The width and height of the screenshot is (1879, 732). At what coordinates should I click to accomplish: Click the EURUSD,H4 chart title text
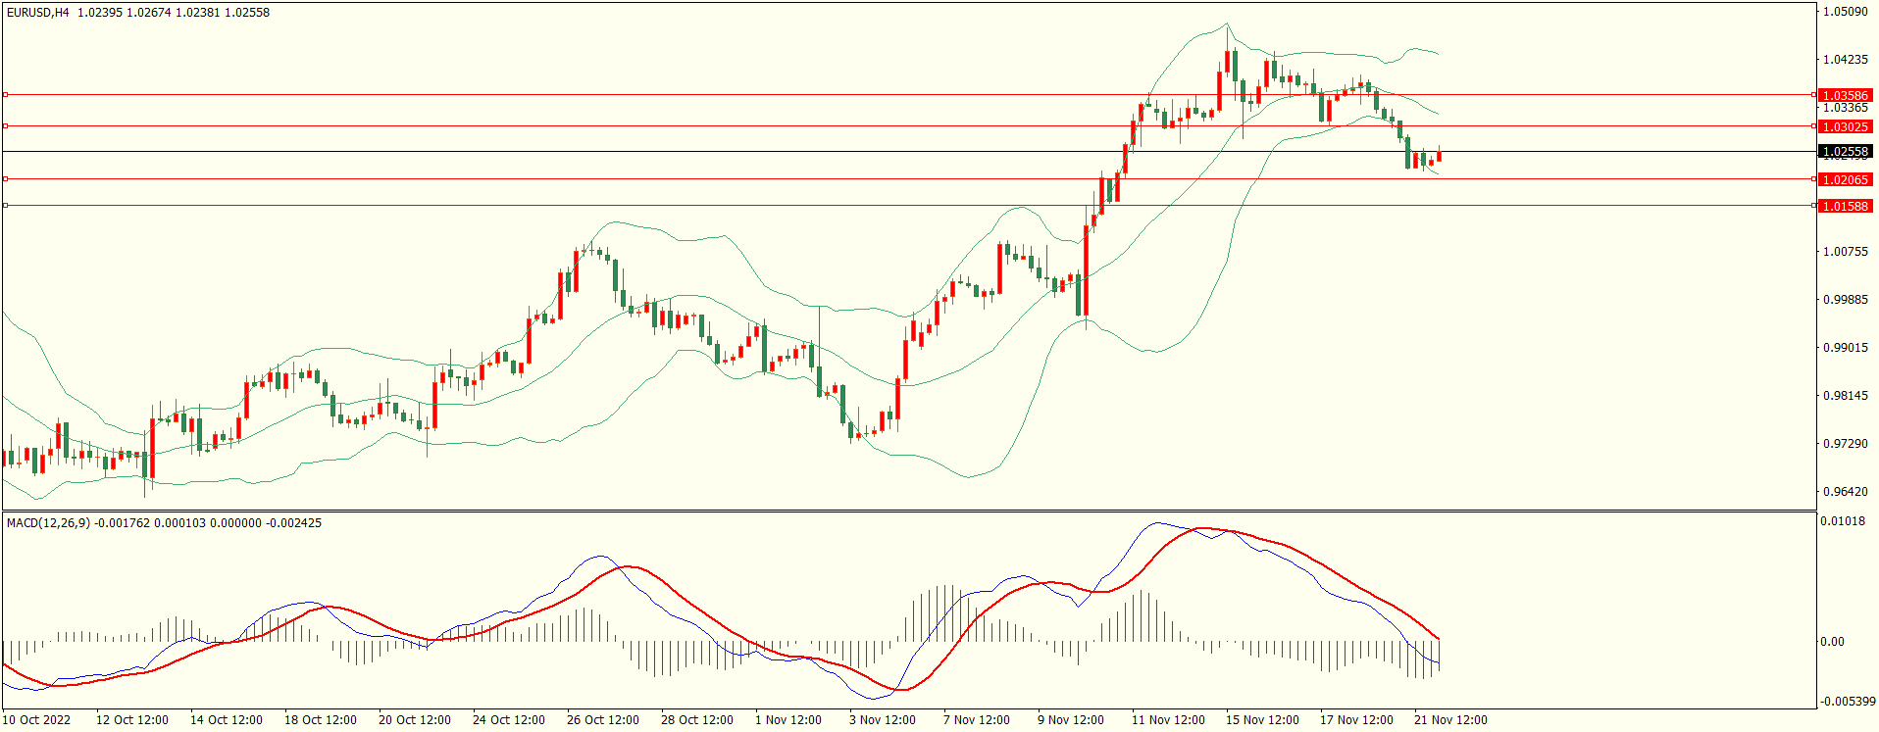coord(37,13)
